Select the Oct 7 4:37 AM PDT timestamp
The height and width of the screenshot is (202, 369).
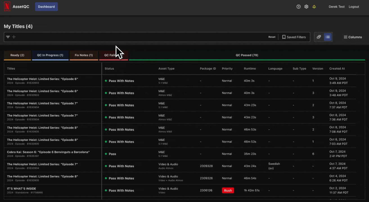(338, 166)
